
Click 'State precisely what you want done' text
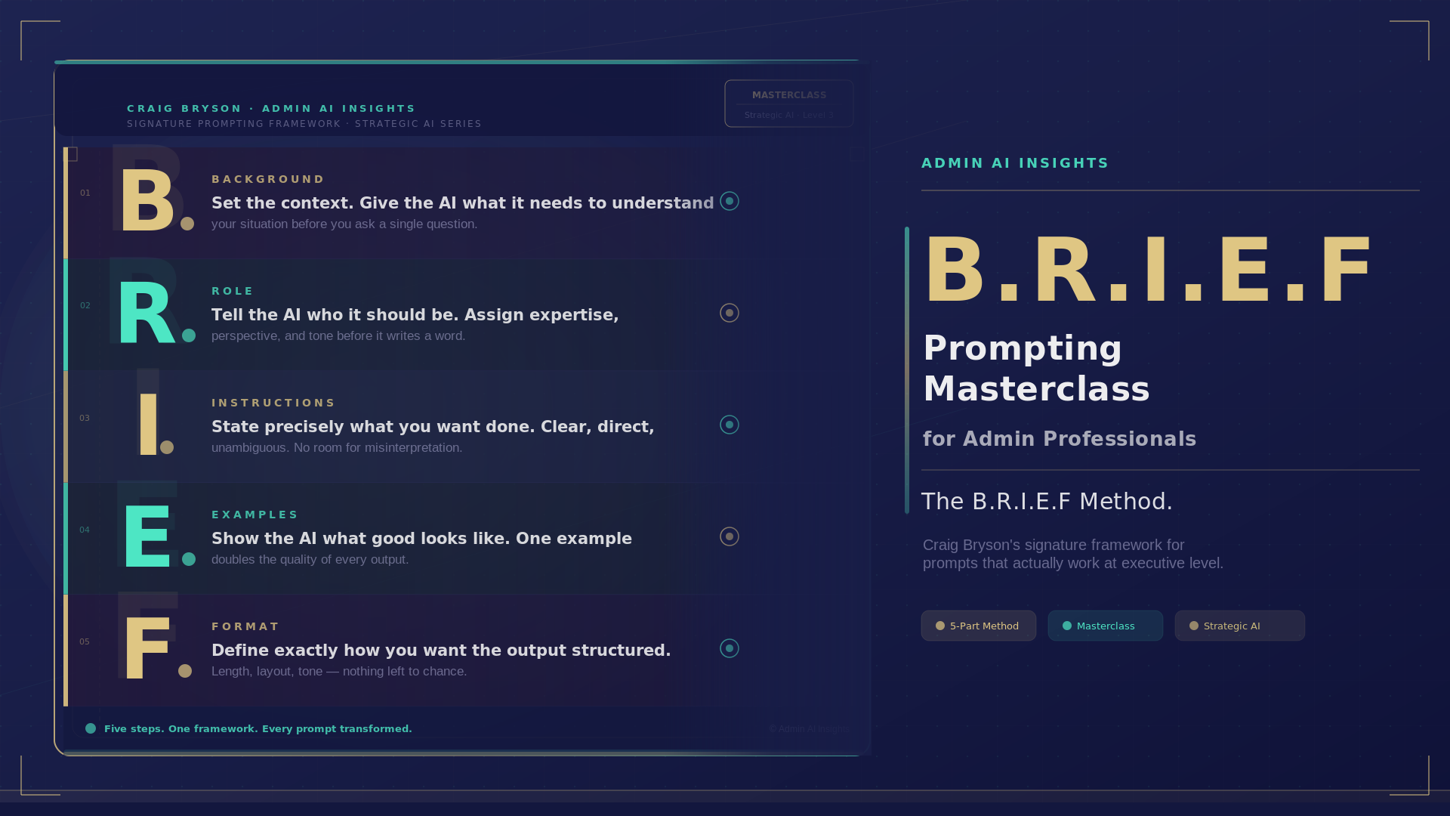pos(433,427)
